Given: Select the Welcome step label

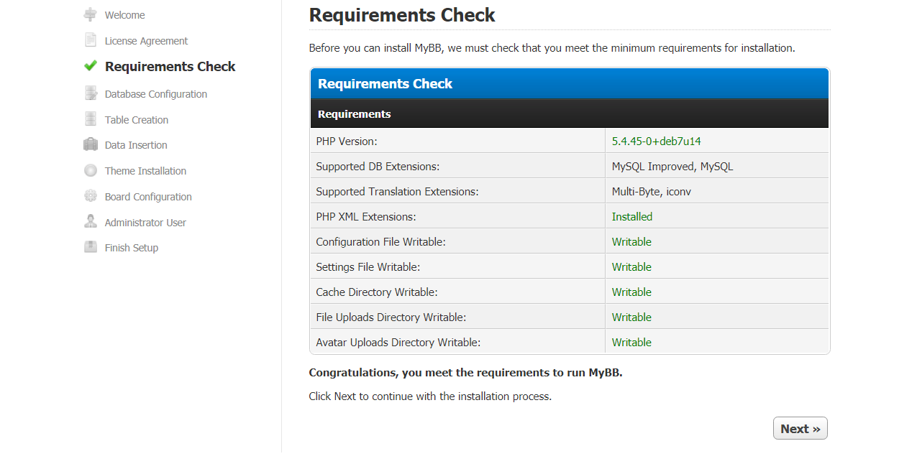Looking at the screenshot, I should (124, 15).
